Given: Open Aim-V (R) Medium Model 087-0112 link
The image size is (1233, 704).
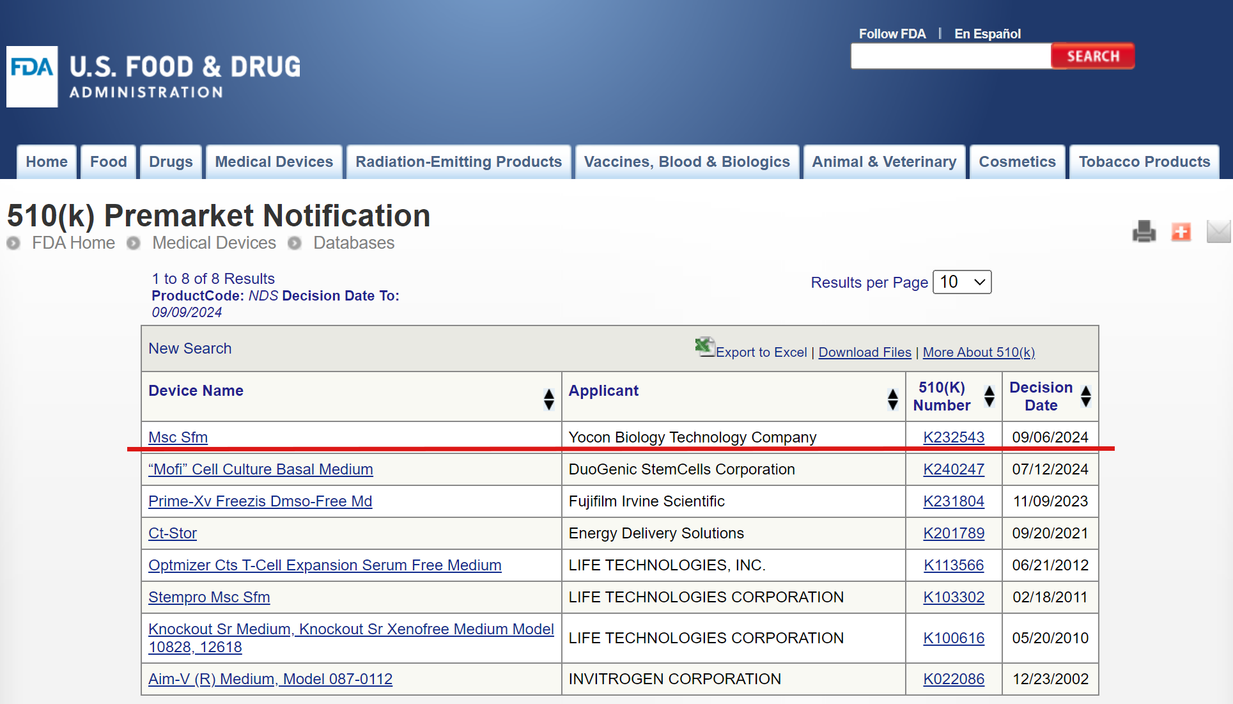Looking at the screenshot, I should point(270,679).
